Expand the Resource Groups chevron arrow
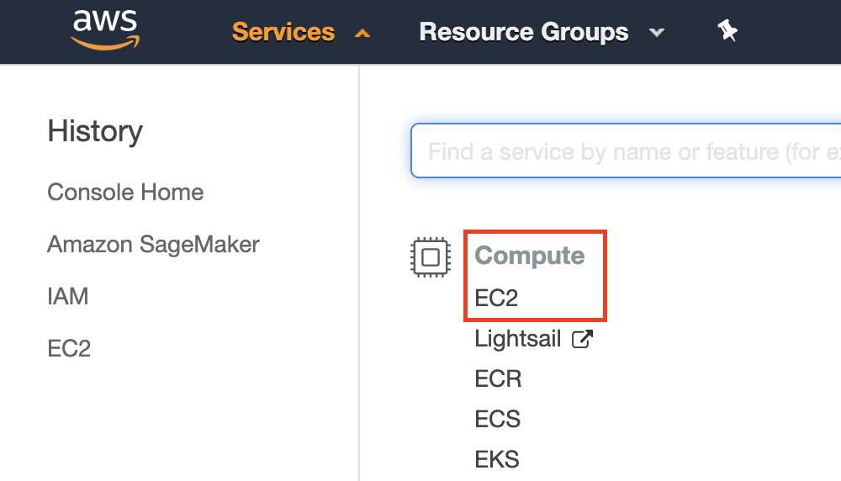The height and width of the screenshot is (481, 841). [658, 34]
